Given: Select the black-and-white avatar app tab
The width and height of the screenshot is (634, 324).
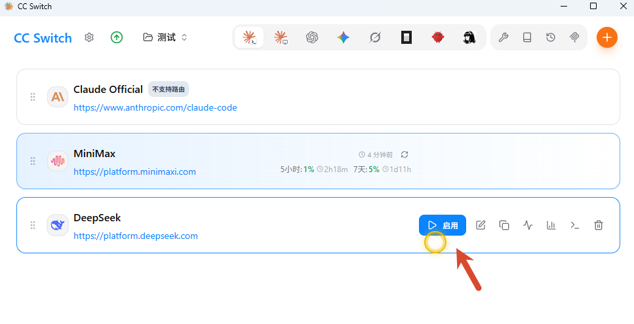Looking at the screenshot, I should (469, 37).
